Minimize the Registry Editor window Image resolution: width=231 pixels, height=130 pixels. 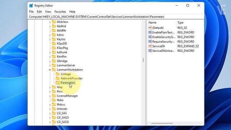[x=177, y=5]
